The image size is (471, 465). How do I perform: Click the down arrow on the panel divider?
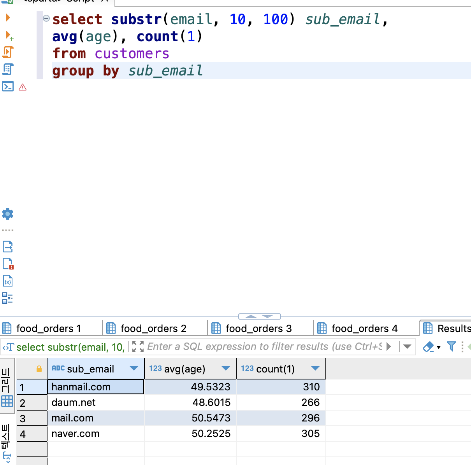268,316
